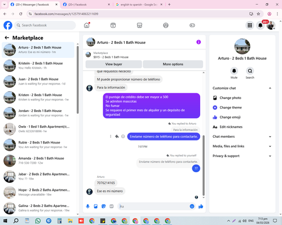Open File Explorer from the taskbar

[x=70, y=220]
